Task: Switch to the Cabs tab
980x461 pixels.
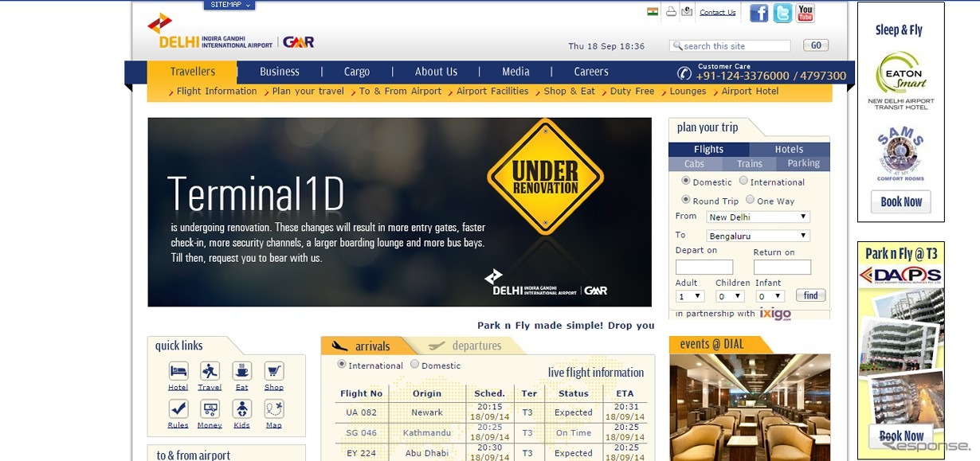Action: click(x=695, y=163)
